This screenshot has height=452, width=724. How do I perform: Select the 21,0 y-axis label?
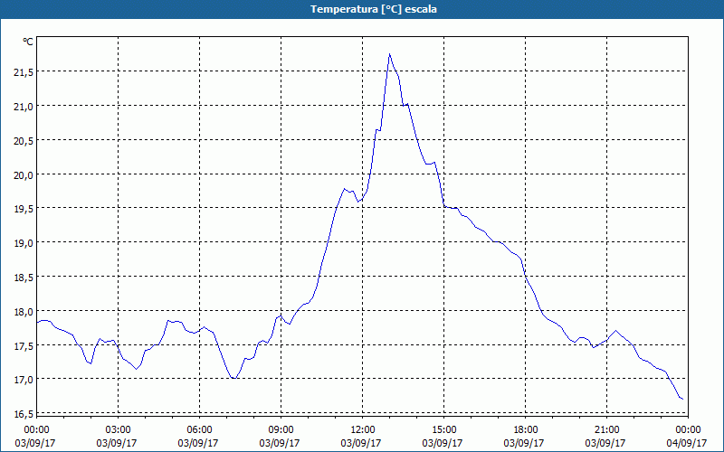point(24,107)
